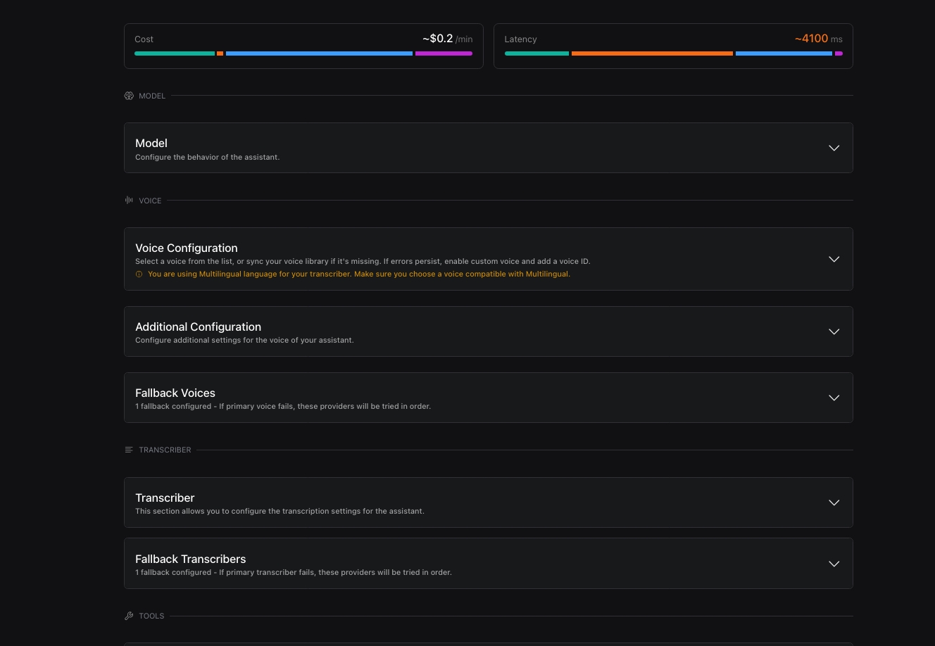Expand the Voice Configuration chevron
935x646 pixels.
tap(834, 259)
